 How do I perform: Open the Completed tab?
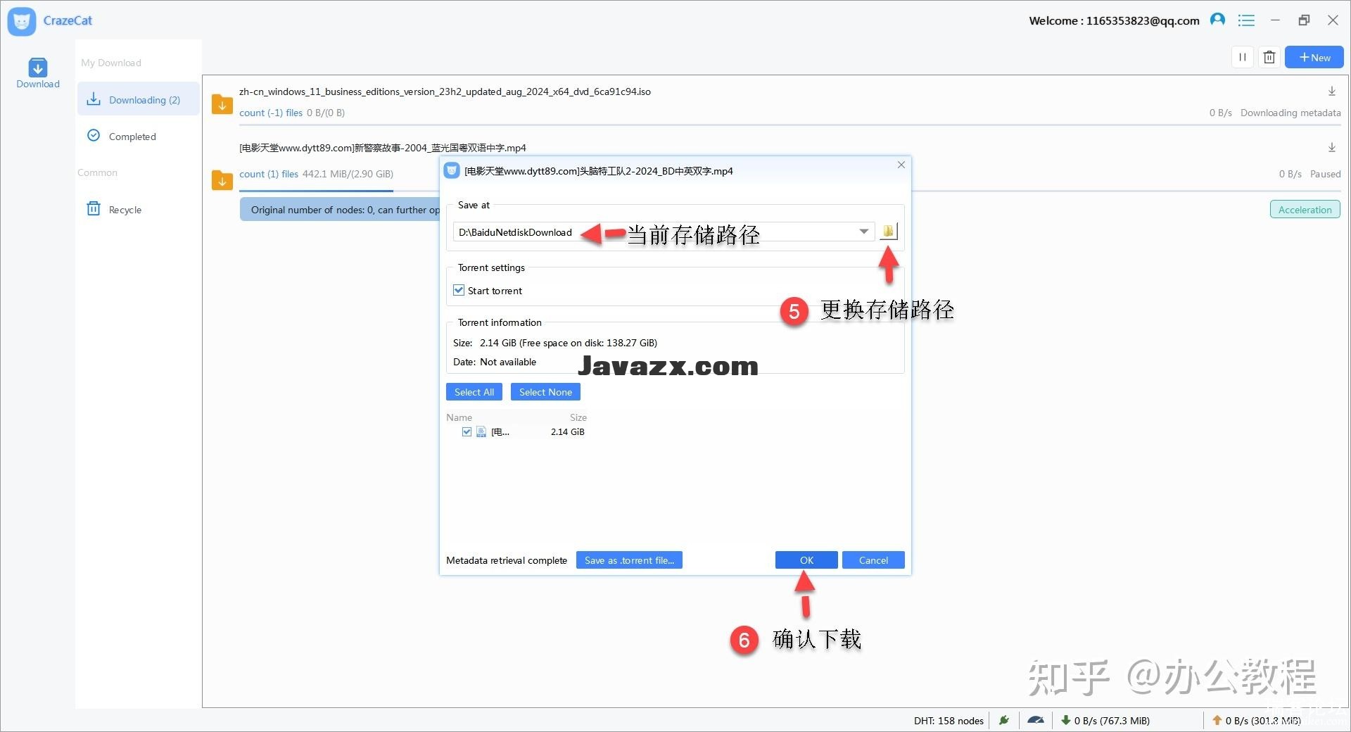(x=139, y=136)
